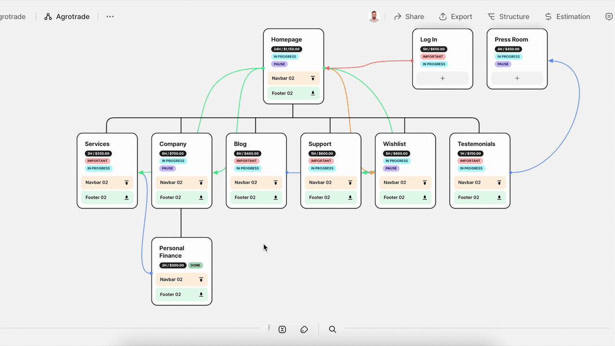The height and width of the screenshot is (346, 615).
Task: Click the Footer 02 pin icon on Company
Action: pyautogui.click(x=201, y=198)
